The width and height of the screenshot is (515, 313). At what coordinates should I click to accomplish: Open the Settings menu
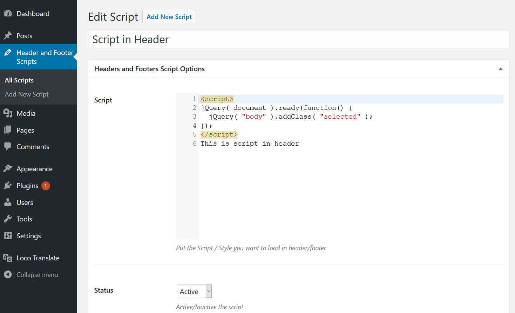pos(29,236)
